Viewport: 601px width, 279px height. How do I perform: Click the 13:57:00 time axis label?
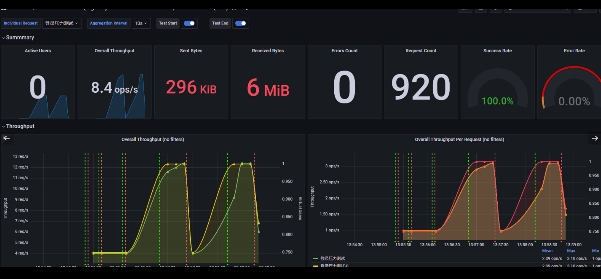(x=477, y=244)
